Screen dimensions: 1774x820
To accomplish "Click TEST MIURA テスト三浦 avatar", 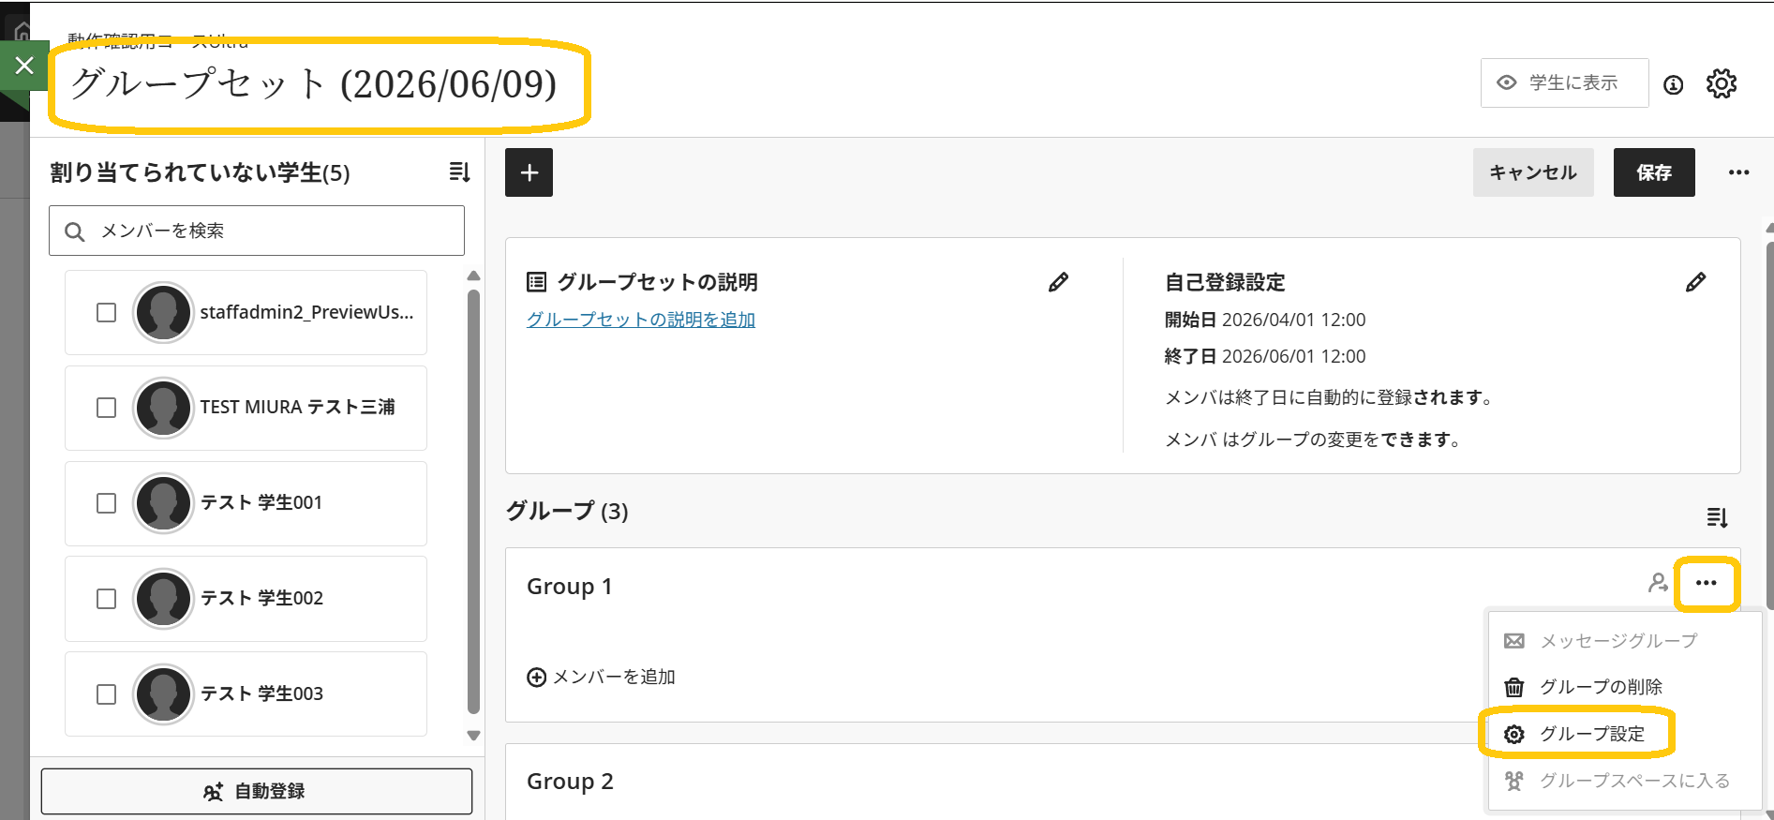I will pyautogui.click(x=163, y=408).
